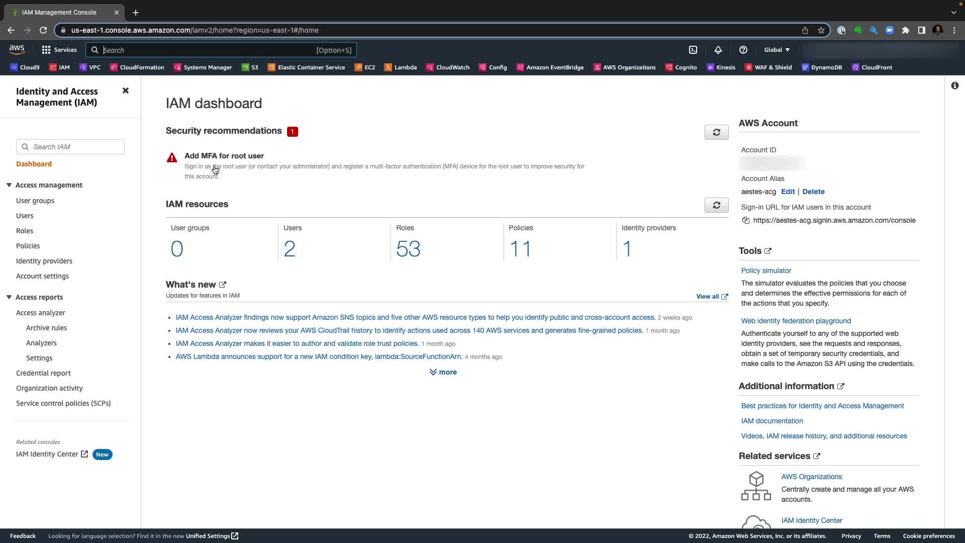
Task: Open the notifications bell icon
Action: 718,50
